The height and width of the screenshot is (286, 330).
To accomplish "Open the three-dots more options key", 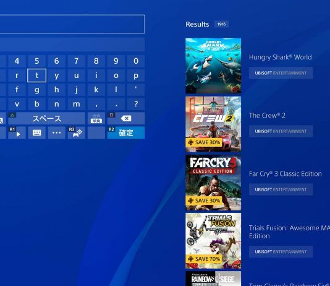I will tap(56, 132).
